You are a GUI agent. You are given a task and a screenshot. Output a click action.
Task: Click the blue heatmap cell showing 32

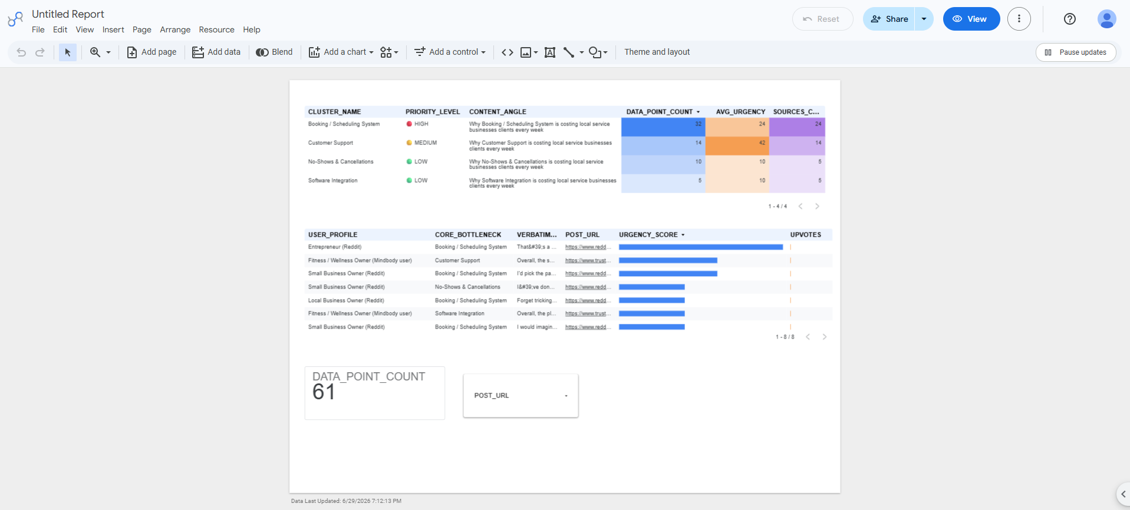pyautogui.click(x=663, y=127)
